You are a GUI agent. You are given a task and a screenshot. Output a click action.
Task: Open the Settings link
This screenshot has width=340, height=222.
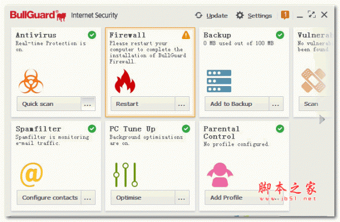point(260,16)
